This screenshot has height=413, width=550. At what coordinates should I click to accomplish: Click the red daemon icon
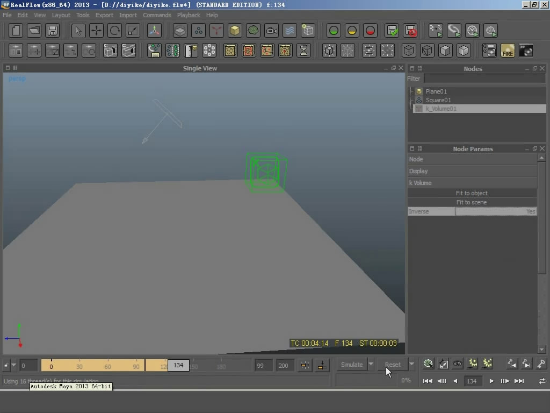pos(216,31)
